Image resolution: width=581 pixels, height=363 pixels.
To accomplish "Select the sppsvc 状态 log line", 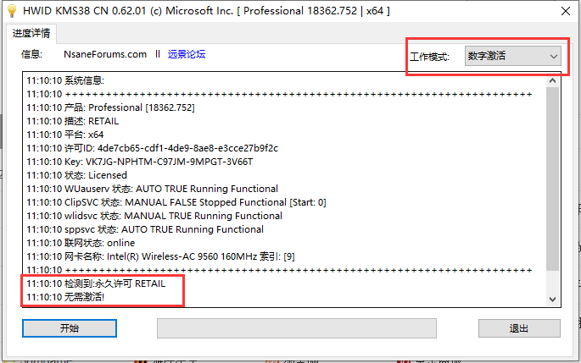I will coord(145,229).
